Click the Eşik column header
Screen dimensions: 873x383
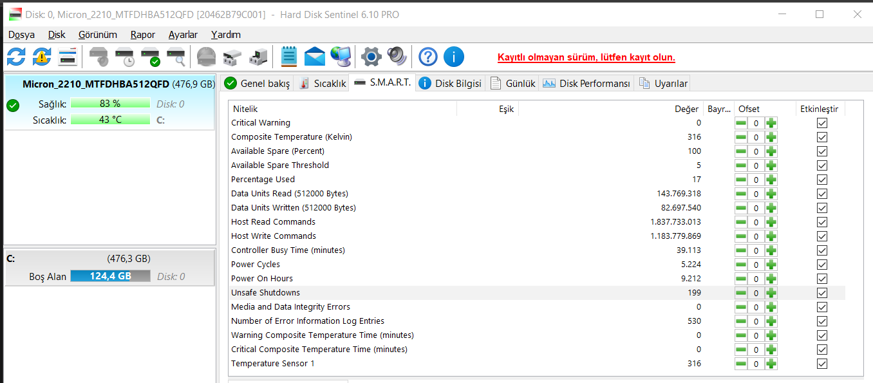click(x=487, y=109)
